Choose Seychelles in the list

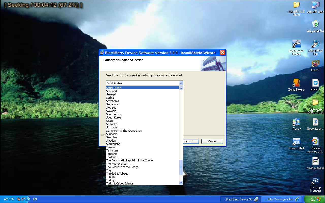click(x=142, y=101)
